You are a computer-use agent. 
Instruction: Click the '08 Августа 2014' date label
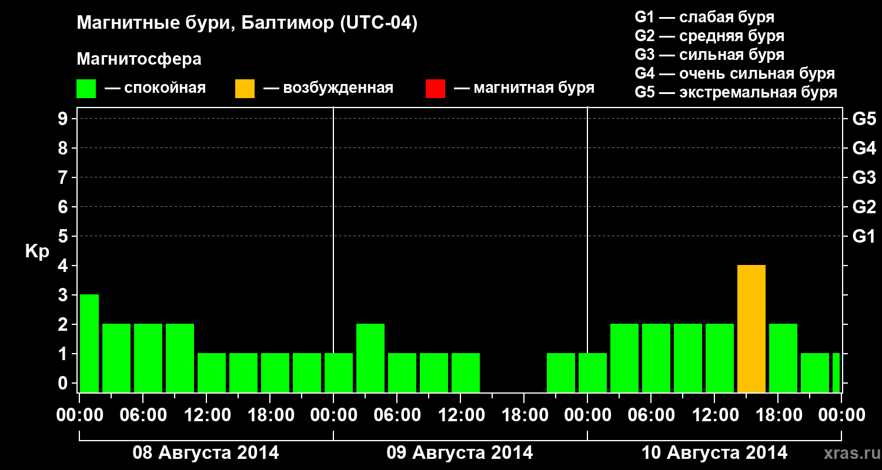pyautogui.click(x=206, y=453)
